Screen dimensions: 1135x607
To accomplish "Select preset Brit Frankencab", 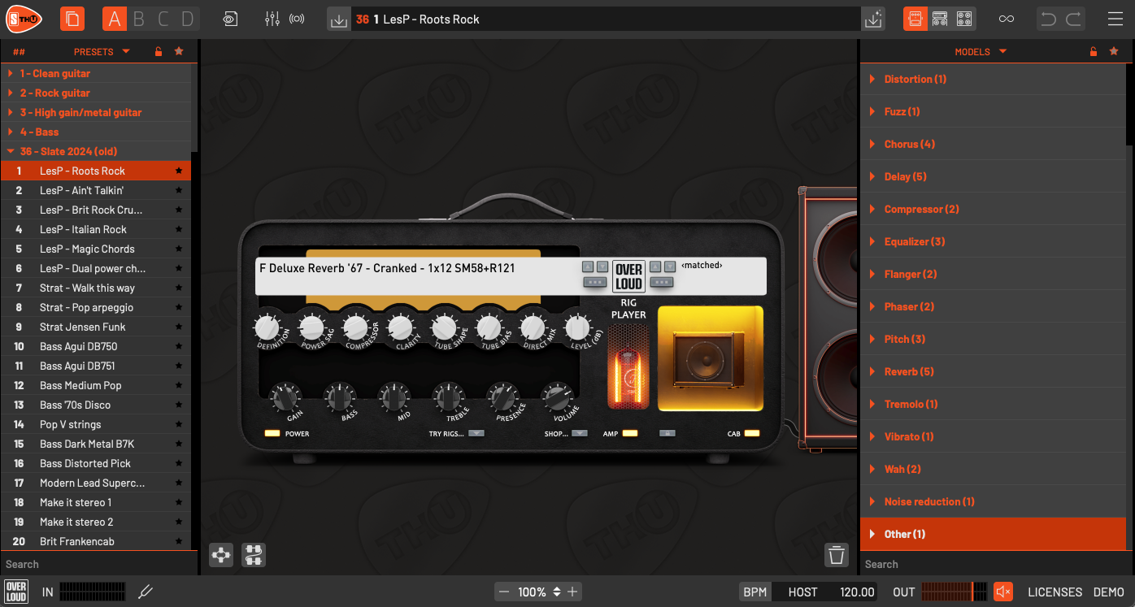I will pos(96,541).
